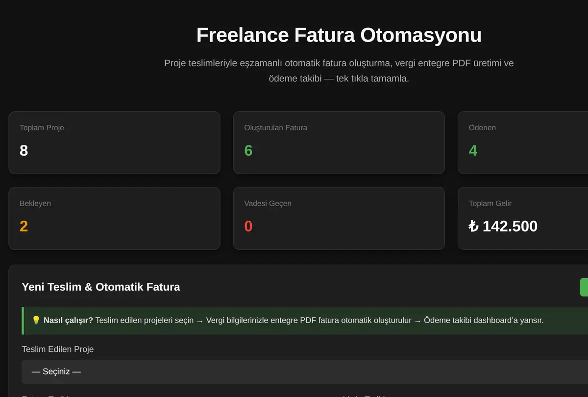Screen dimensions: 588x397
Task: Click the subtitle paragraph about Proje teslimleriyle
Action: click(339, 70)
